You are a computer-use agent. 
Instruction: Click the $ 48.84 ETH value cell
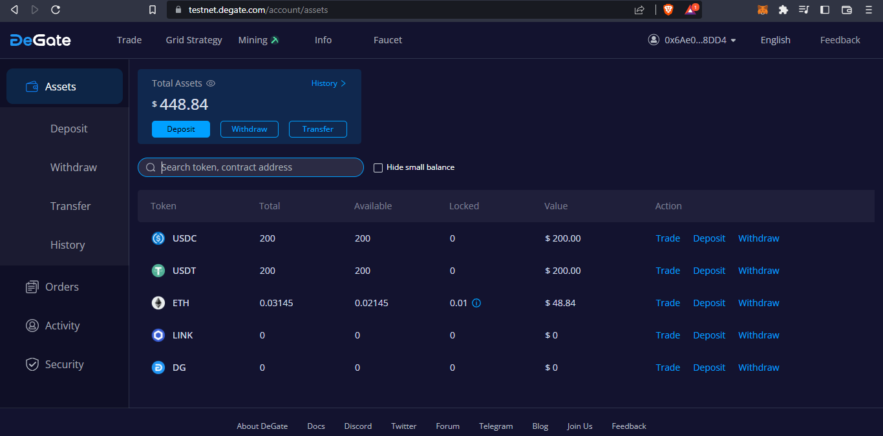coord(560,303)
